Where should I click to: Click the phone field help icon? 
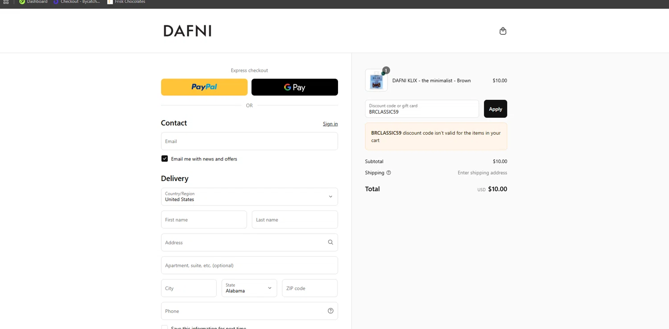330,311
